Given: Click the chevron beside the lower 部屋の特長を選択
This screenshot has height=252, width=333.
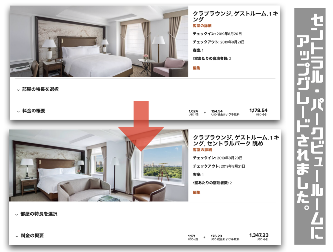Looking at the screenshot, I should coord(17,215).
